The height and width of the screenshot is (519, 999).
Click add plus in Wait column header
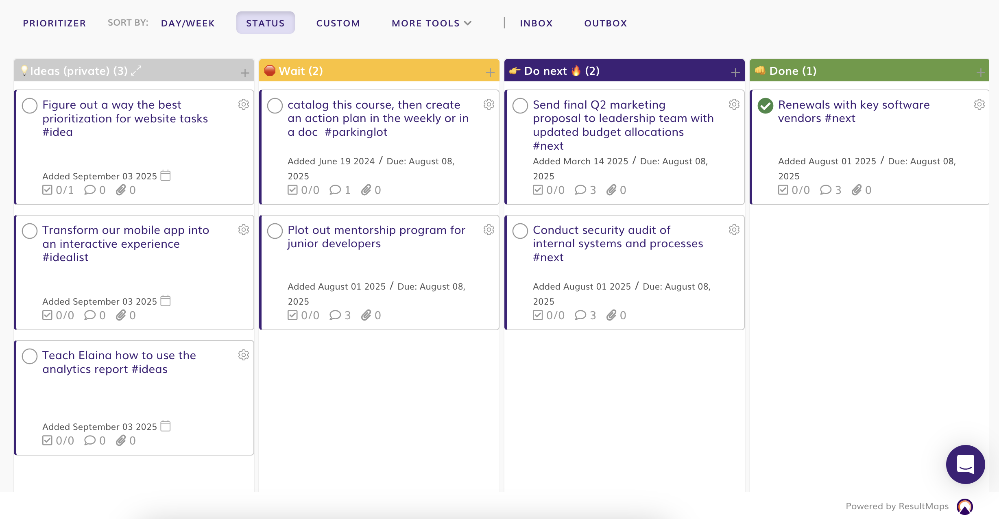(490, 72)
